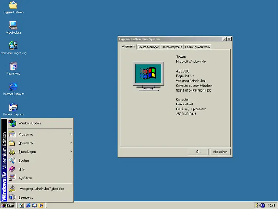Click the taskbar clock showing 15:42
This screenshot has width=278, height=209.
pyautogui.click(x=271, y=206)
